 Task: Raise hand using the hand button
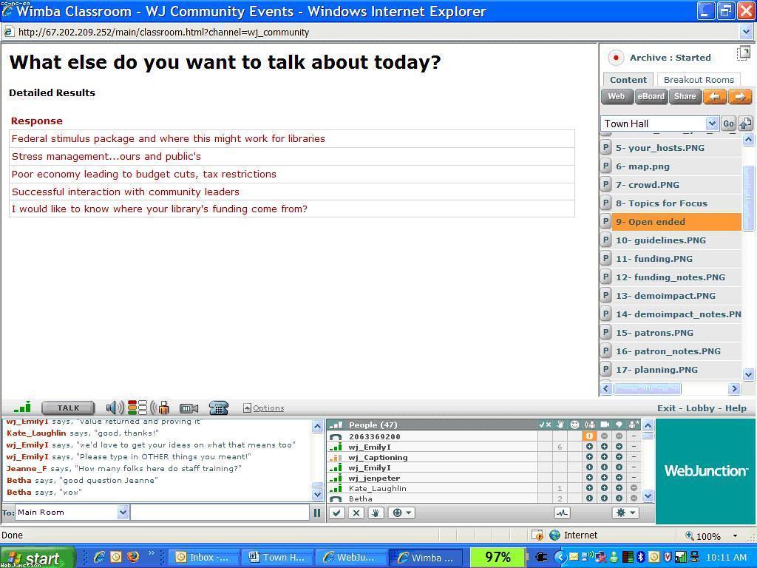point(376,513)
